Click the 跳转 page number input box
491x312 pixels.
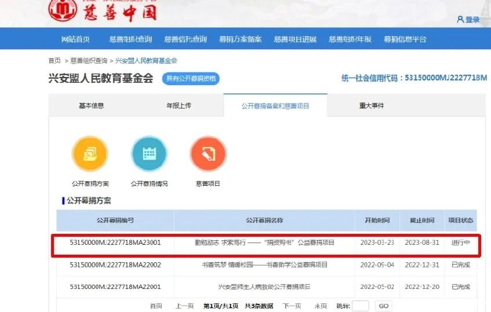tap(361, 306)
